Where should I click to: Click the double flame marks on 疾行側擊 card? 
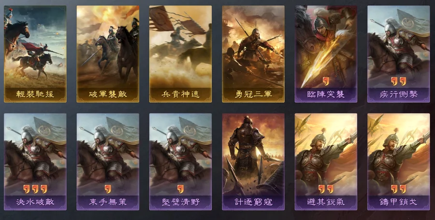[398, 81]
